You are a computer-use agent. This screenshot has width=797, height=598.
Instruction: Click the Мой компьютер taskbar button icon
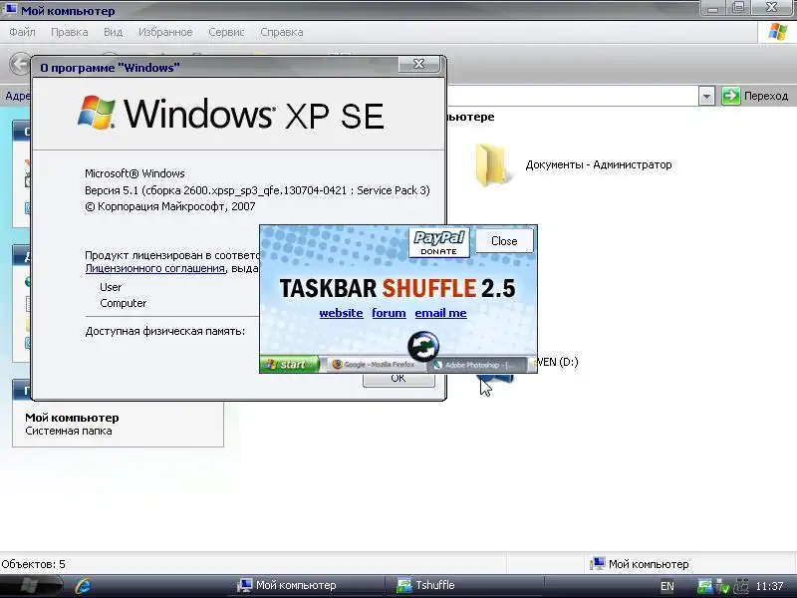coord(244,585)
